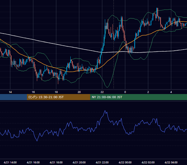Click the 4/21 16:00 date label
The image size is (187, 165).
click(33, 162)
